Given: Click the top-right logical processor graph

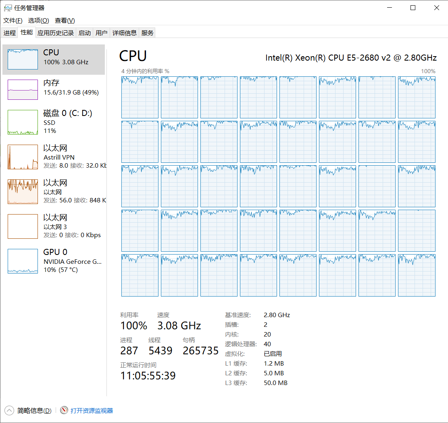Looking at the screenshot, I should 417,97.
